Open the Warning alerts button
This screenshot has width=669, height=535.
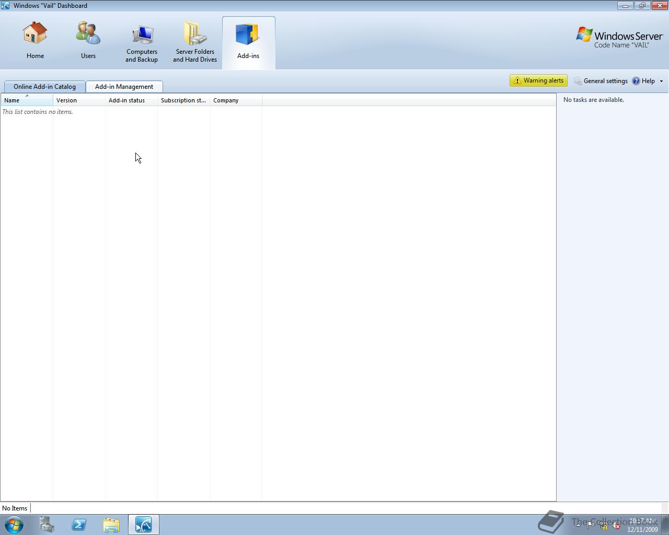538,80
